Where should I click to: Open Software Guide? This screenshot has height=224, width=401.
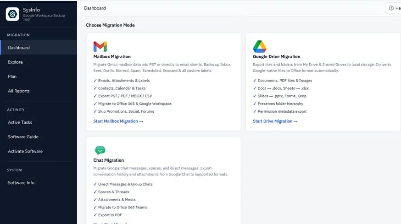coord(39,137)
